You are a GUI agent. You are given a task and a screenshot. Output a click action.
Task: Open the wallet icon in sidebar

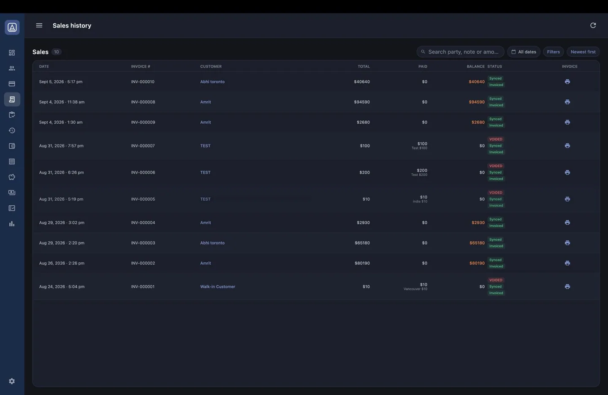12,146
